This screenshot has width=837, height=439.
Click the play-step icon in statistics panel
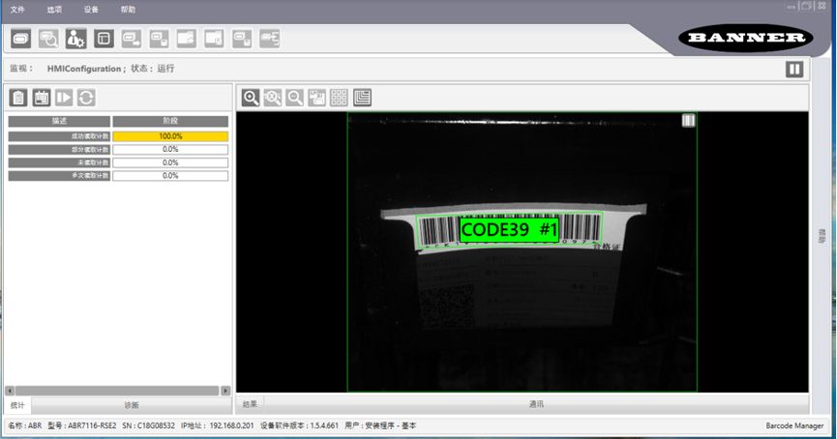click(64, 98)
